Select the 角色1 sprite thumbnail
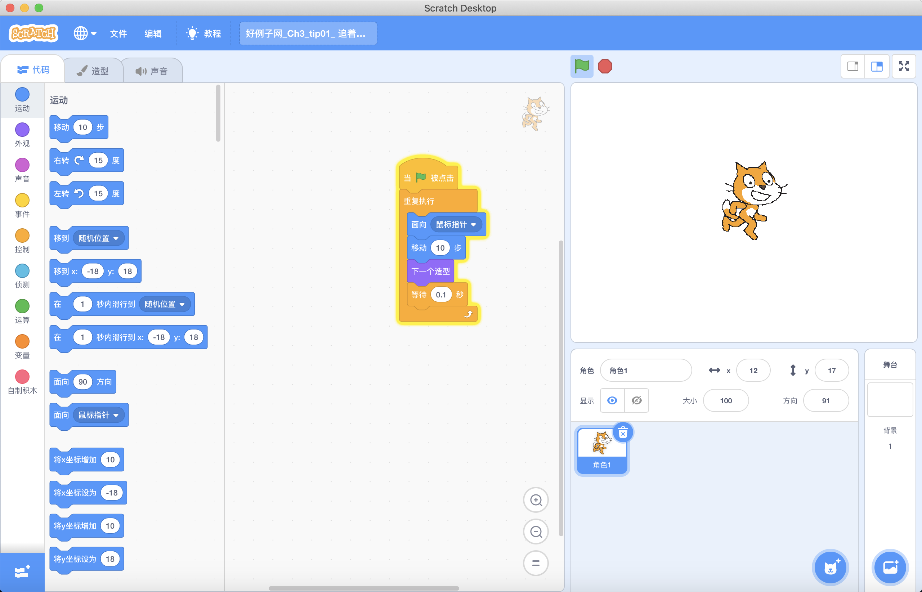 pos(602,450)
